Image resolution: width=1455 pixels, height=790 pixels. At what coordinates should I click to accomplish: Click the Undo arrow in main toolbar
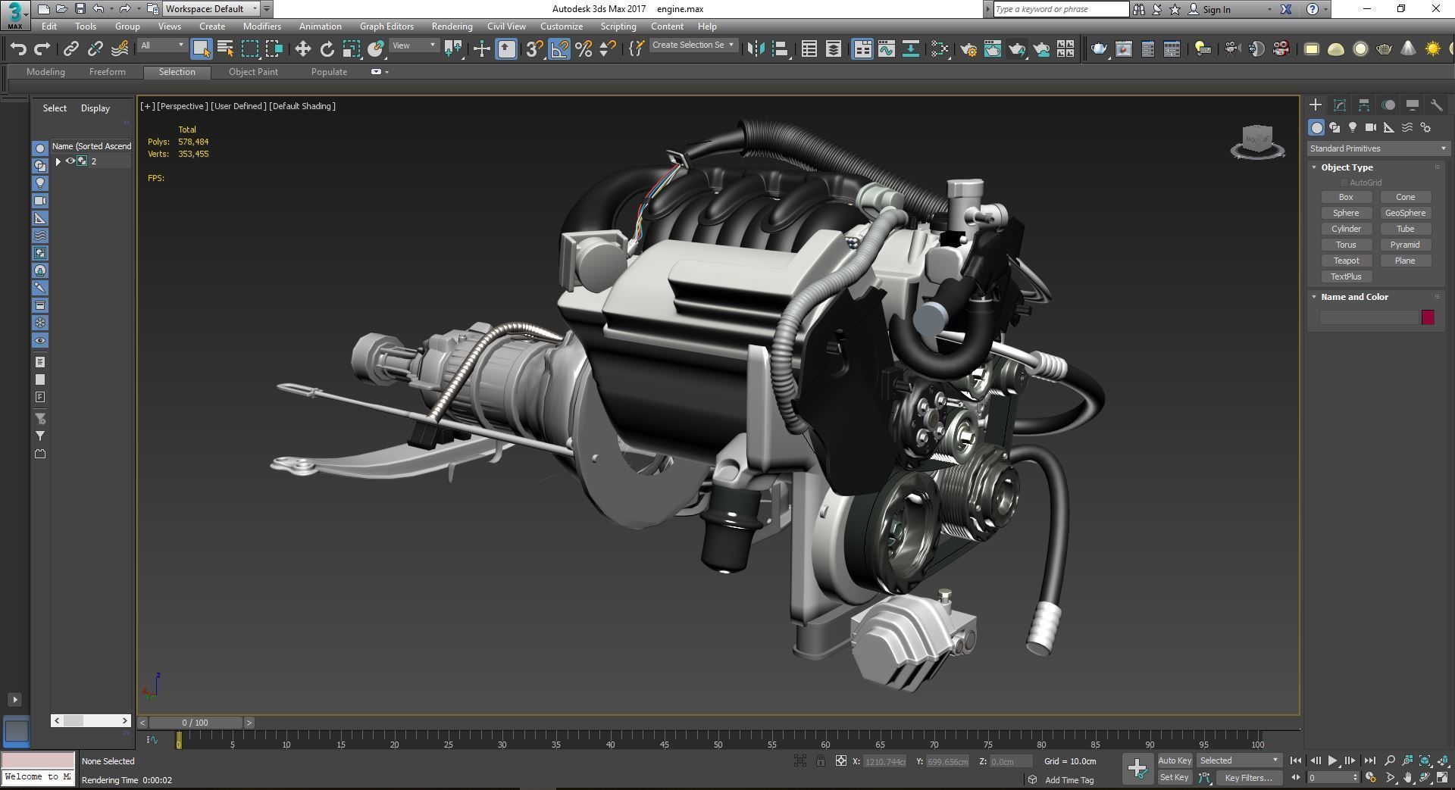pyautogui.click(x=18, y=49)
